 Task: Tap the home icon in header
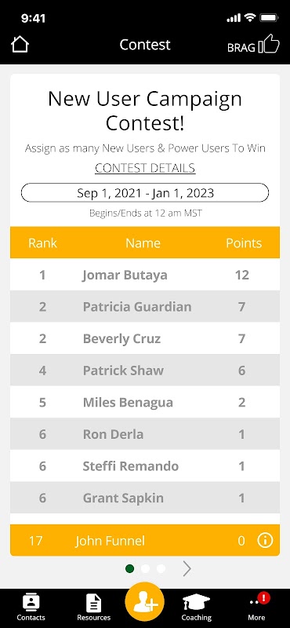[20, 45]
